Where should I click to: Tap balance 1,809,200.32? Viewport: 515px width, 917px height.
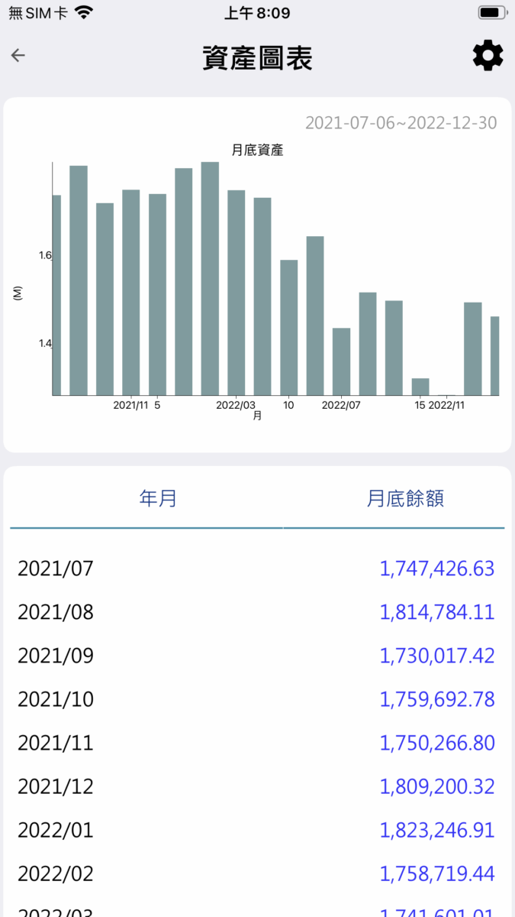pyautogui.click(x=437, y=786)
